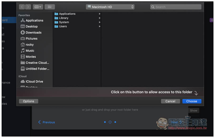The height and width of the screenshot is (138, 215).
Task: Go forward with the right chevron toolbar button
Action: pyautogui.click(x=28, y=7)
